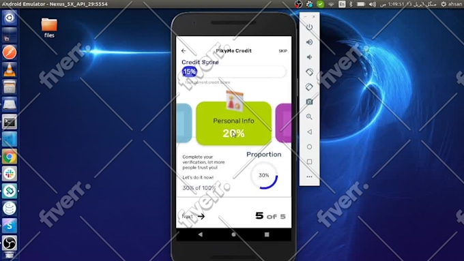This screenshot has width=464, height=261.
Task: Click the emulator rotate right button
Action: (309, 87)
